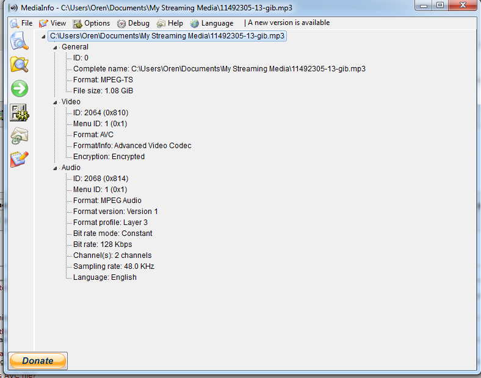Open the Debug menu

pyautogui.click(x=133, y=23)
